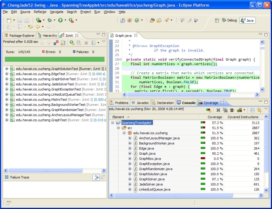Open the Project menu

coord(85,12)
